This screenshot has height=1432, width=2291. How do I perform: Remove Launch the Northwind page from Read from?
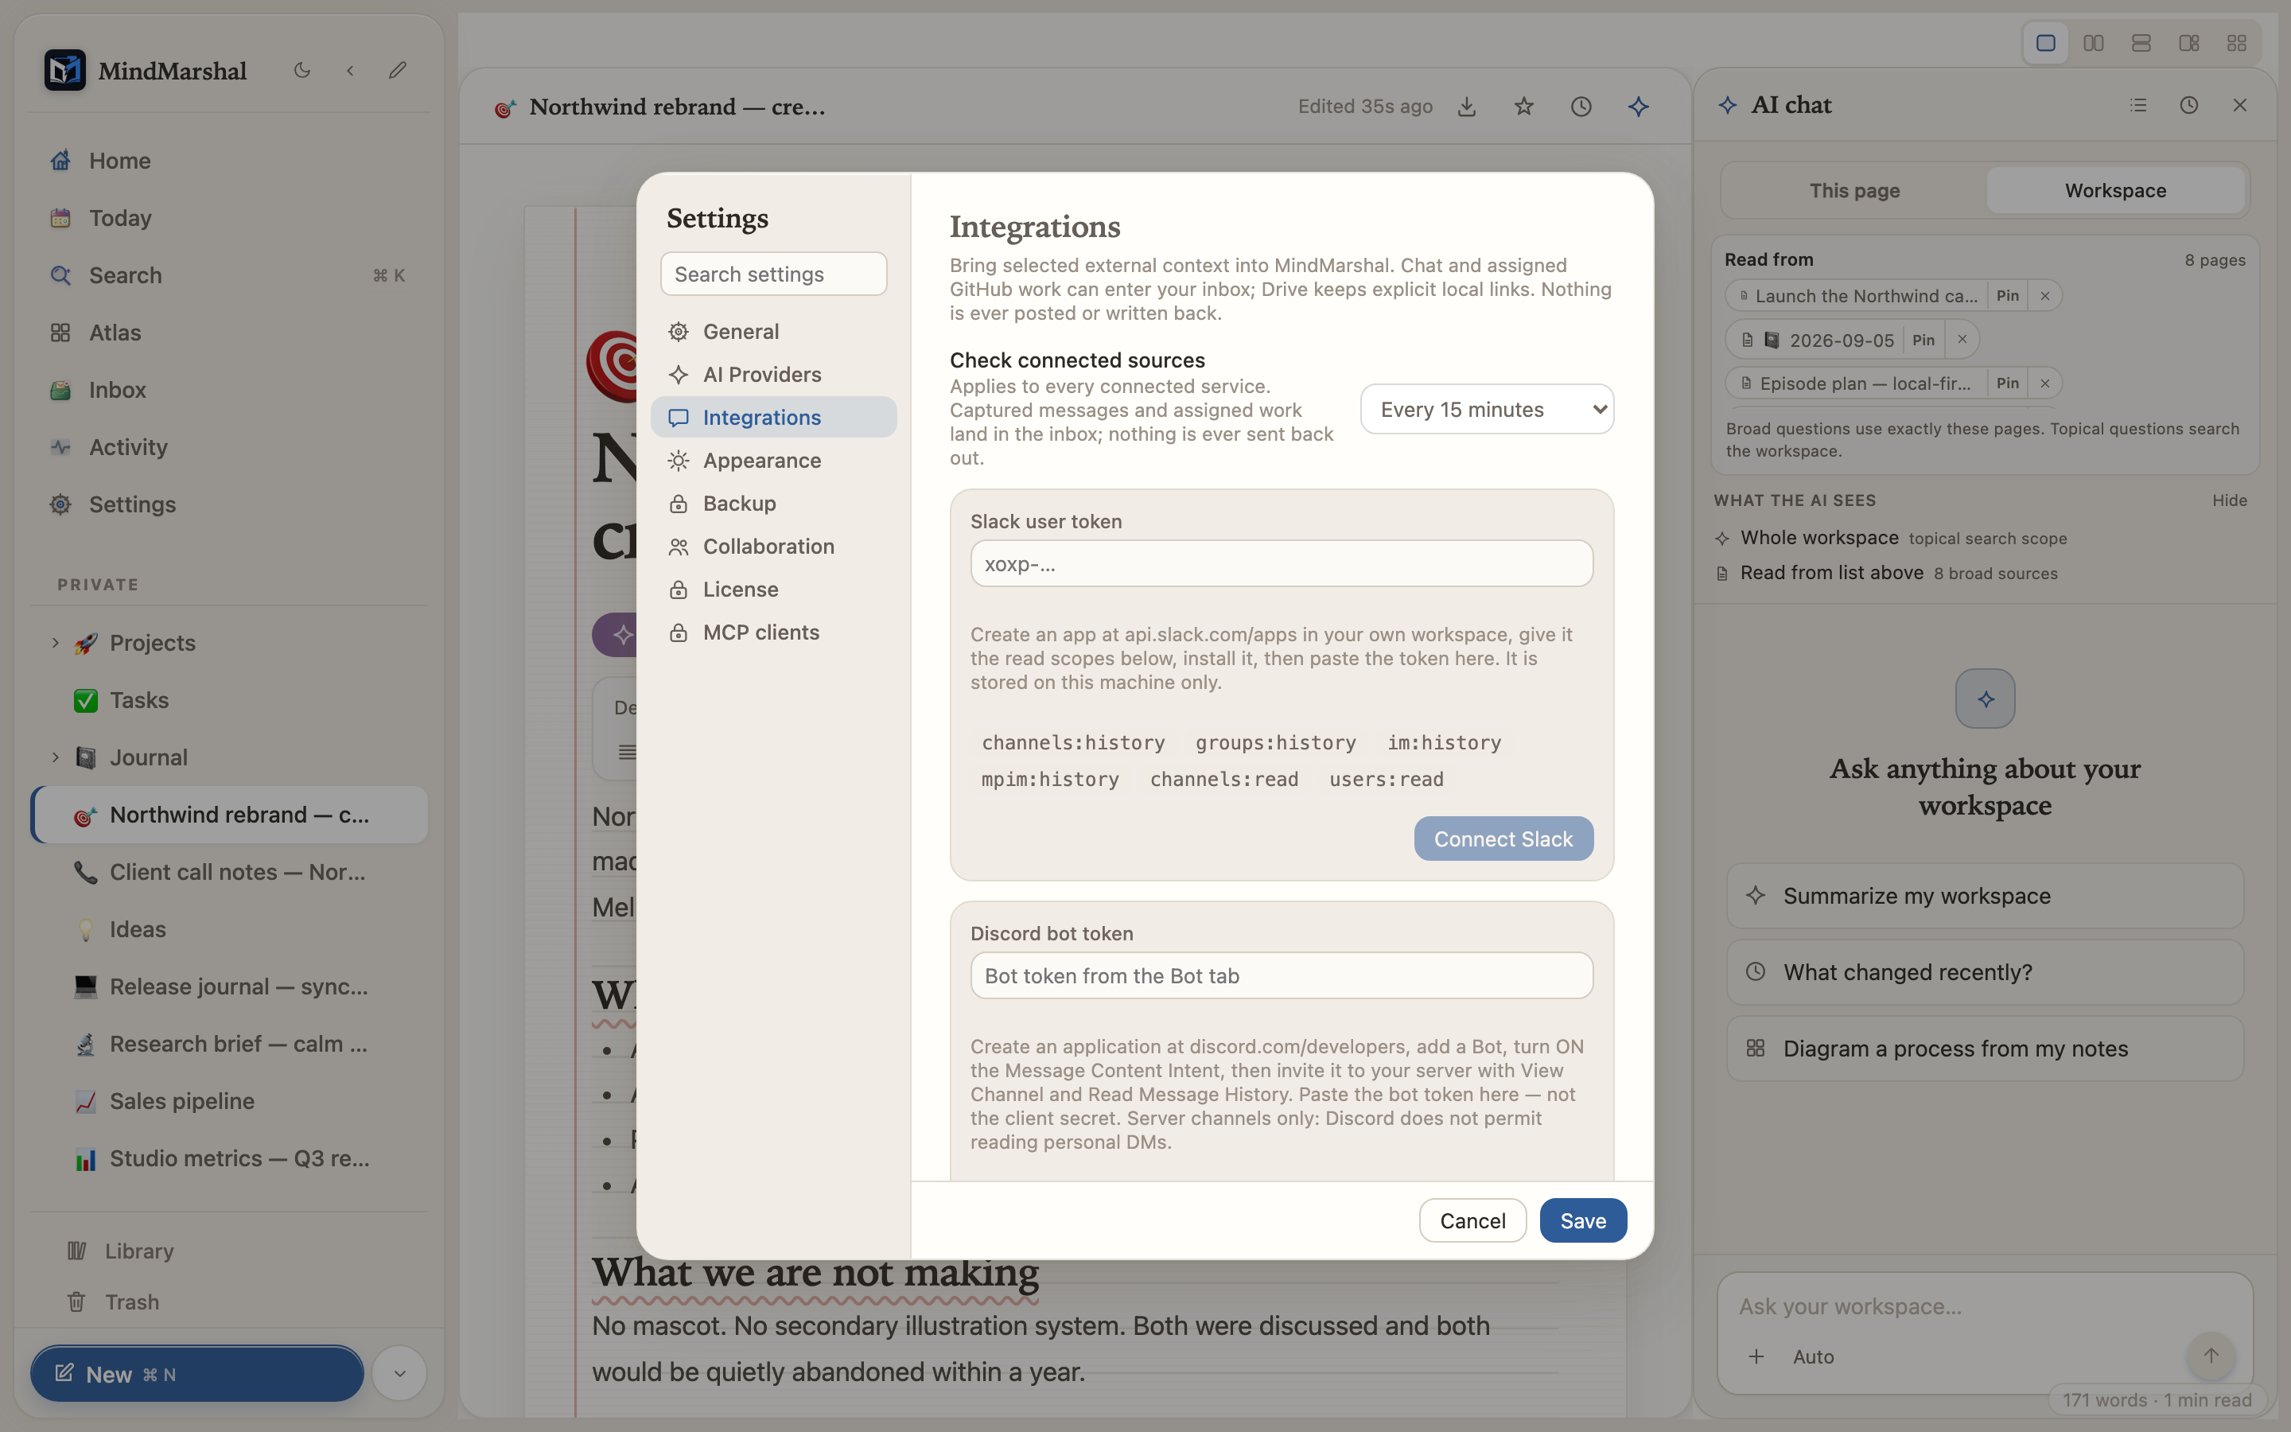point(2045,295)
